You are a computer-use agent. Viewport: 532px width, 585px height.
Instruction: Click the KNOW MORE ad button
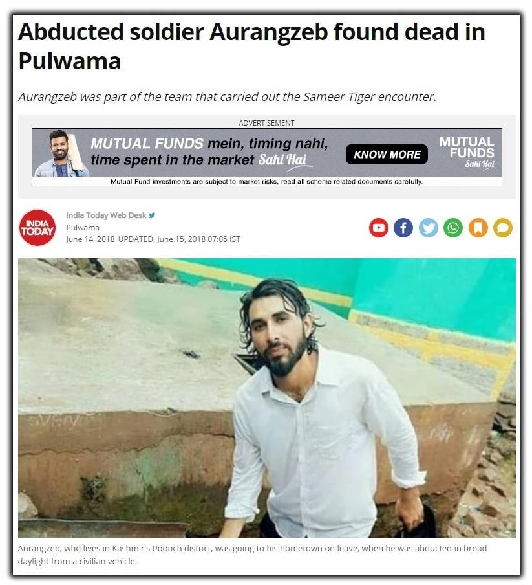pyautogui.click(x=387, y=154)
